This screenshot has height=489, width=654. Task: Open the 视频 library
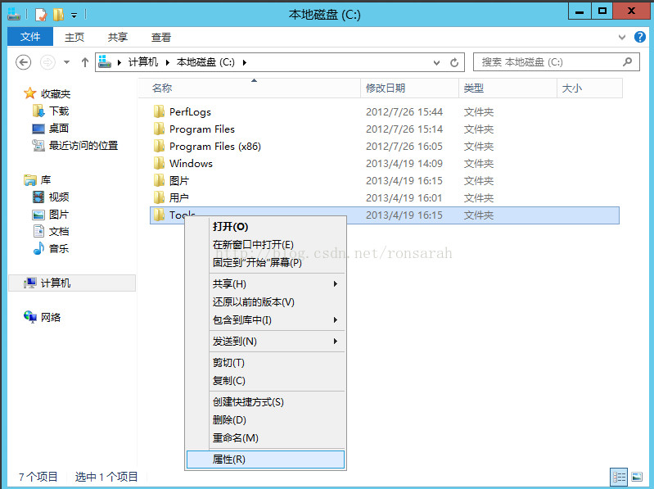(x=59, y=197)
